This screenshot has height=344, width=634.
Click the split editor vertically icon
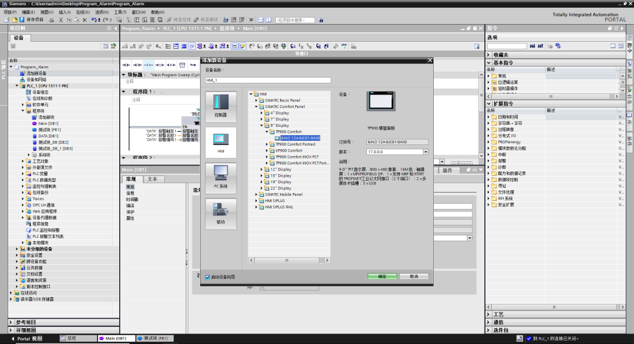268,20
